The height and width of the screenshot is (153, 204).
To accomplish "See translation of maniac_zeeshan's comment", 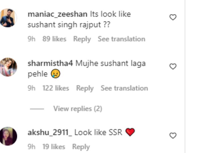I will (122, 39).
